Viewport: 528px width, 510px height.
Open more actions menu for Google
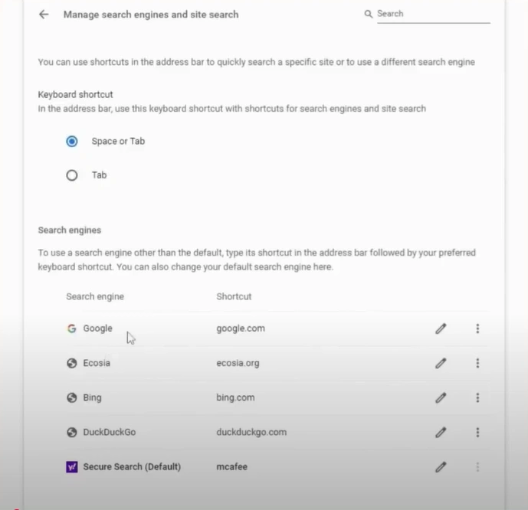pyautogui.click(x=477, y=329)
